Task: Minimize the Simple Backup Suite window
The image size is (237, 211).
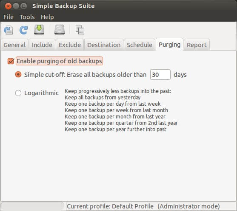Action: (x=16, y=6)
